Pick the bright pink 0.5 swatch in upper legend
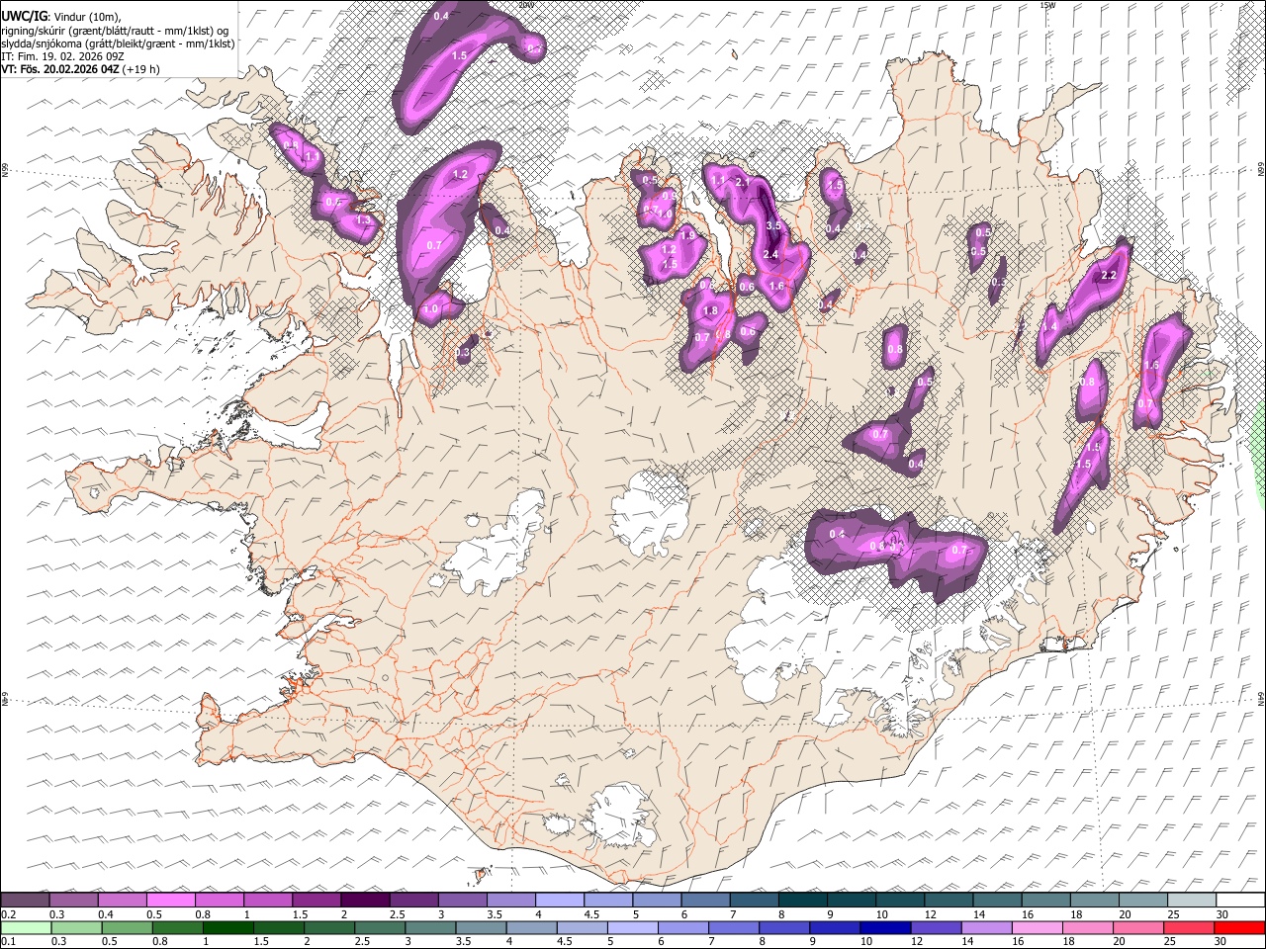This screenshot has height=949, width=1266. pos(171,900)
